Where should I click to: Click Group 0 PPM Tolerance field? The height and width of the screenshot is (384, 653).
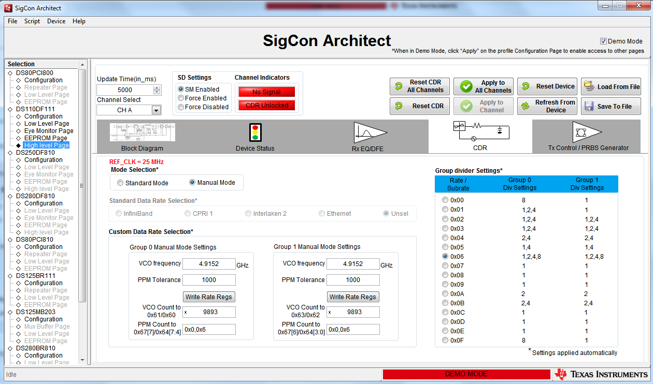coord(209,280)
